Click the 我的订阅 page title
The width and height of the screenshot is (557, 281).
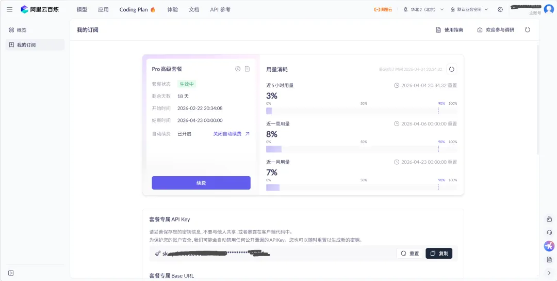tap(87, 30)
